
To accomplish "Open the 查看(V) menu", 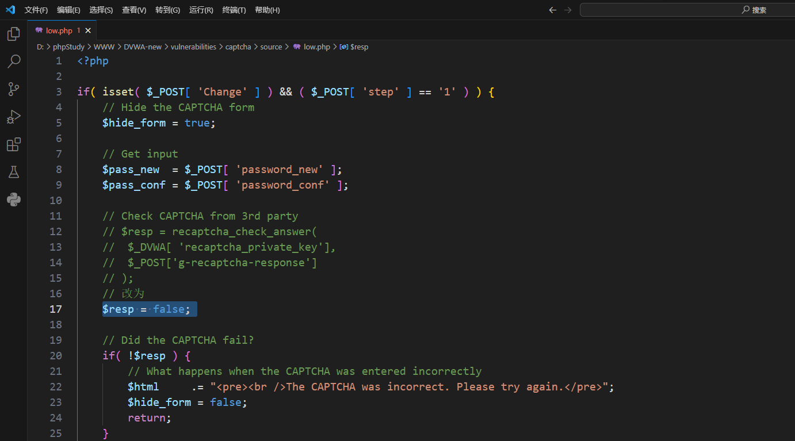I will (134, 10).
